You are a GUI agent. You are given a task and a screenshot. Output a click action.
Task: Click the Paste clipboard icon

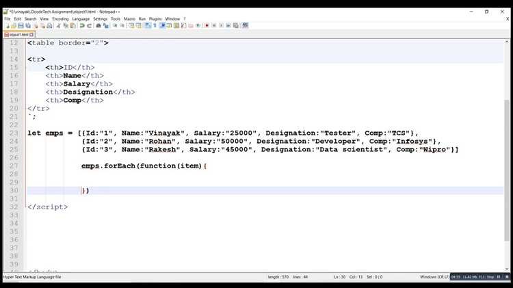pos(73,25)
